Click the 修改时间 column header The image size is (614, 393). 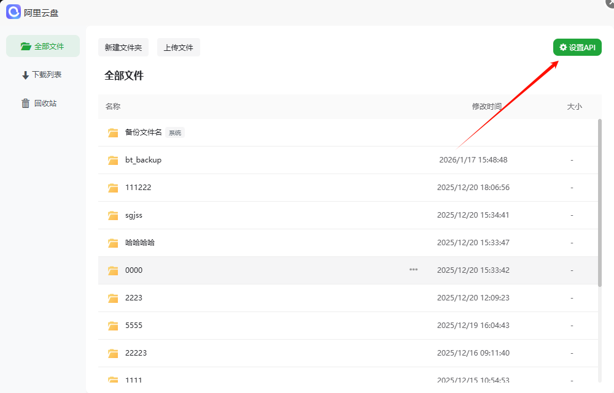coord(488,106)
